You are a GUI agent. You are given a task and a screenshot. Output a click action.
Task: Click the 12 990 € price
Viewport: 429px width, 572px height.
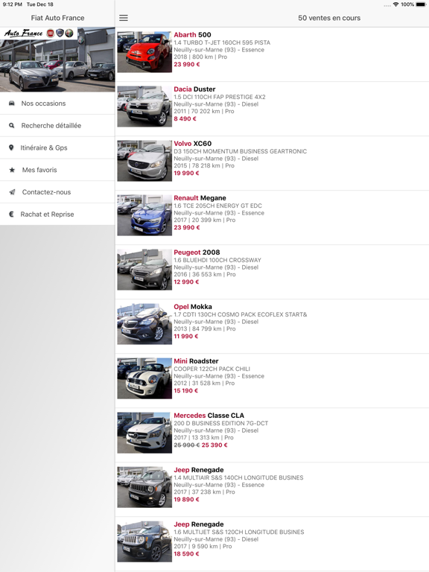tap(186, 282)
